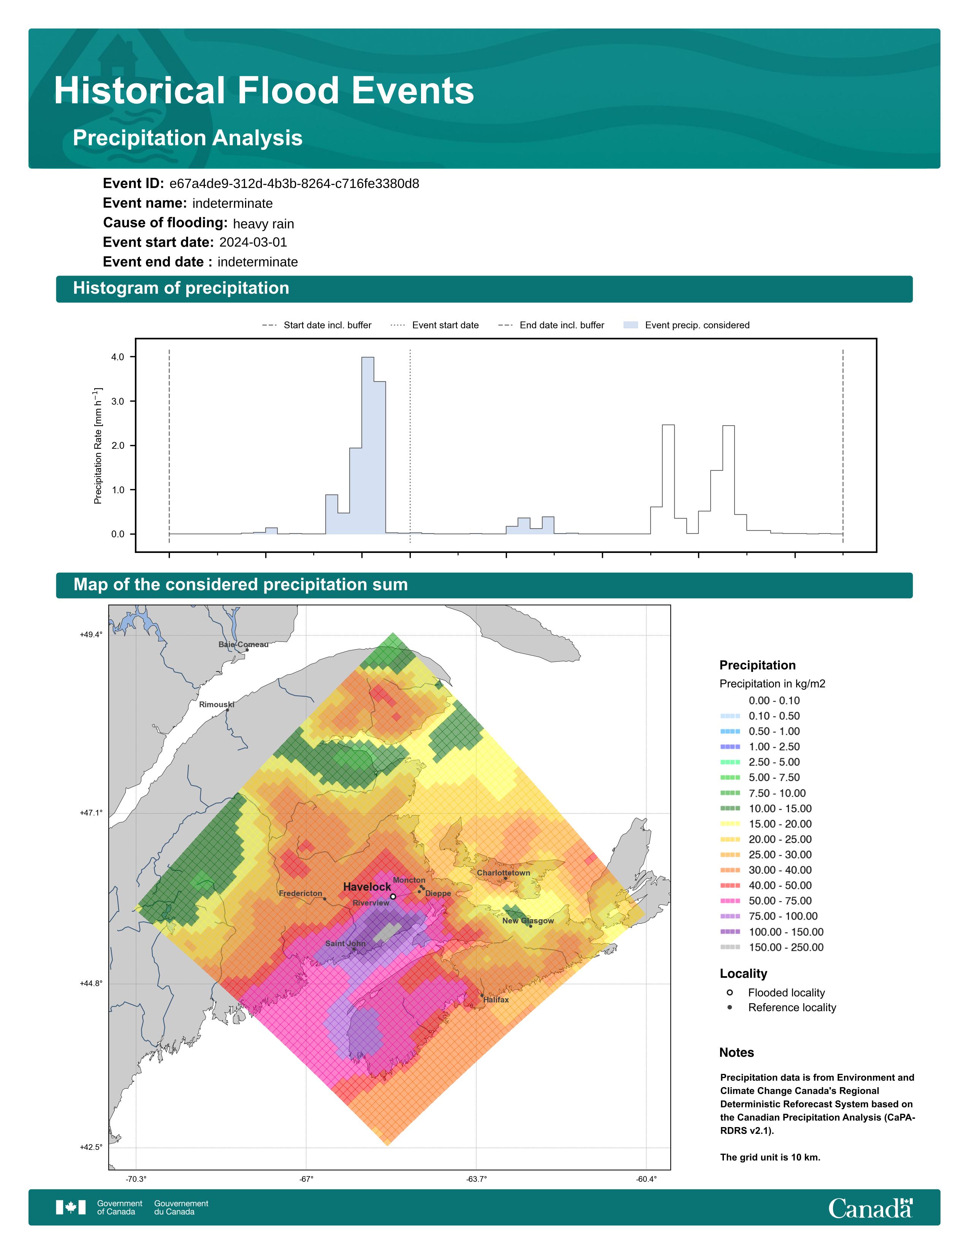Click the 'Event name:' label
The image size is (969, 1254).
tap(145, 203)
